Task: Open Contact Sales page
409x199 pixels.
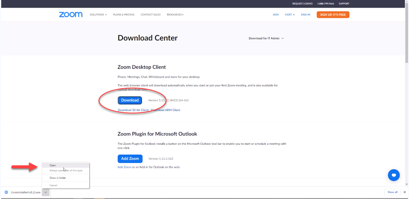Action: [x=150, y=15]
